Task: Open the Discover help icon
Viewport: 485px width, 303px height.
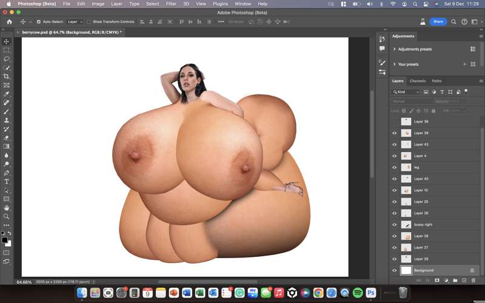Action: pyautogui.click(x=464, y=22)
